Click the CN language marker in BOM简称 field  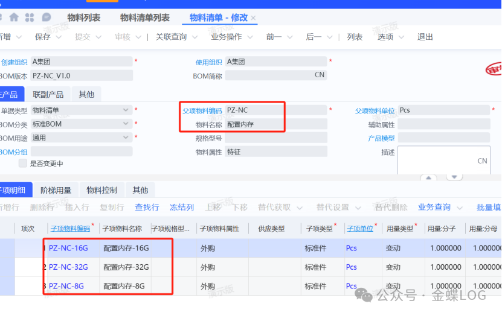coord(320,75)
